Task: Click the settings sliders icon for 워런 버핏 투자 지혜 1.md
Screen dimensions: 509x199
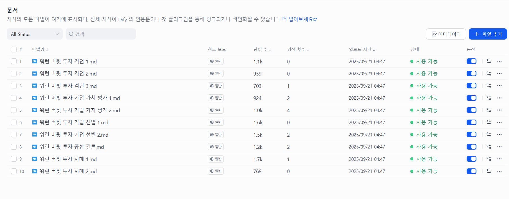Action: tap(489, 159)
